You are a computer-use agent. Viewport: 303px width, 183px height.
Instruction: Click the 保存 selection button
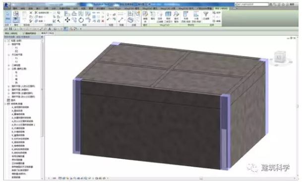(217, 13)
